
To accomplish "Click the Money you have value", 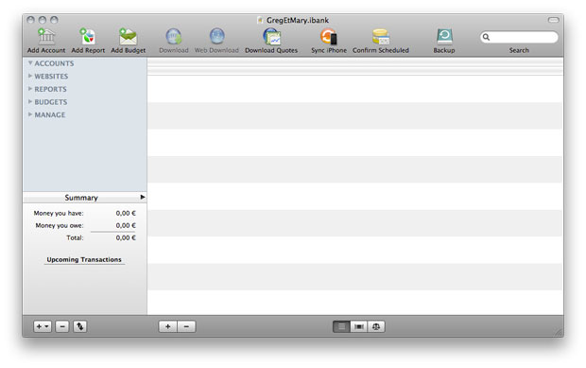I will (x=126, y=213).
